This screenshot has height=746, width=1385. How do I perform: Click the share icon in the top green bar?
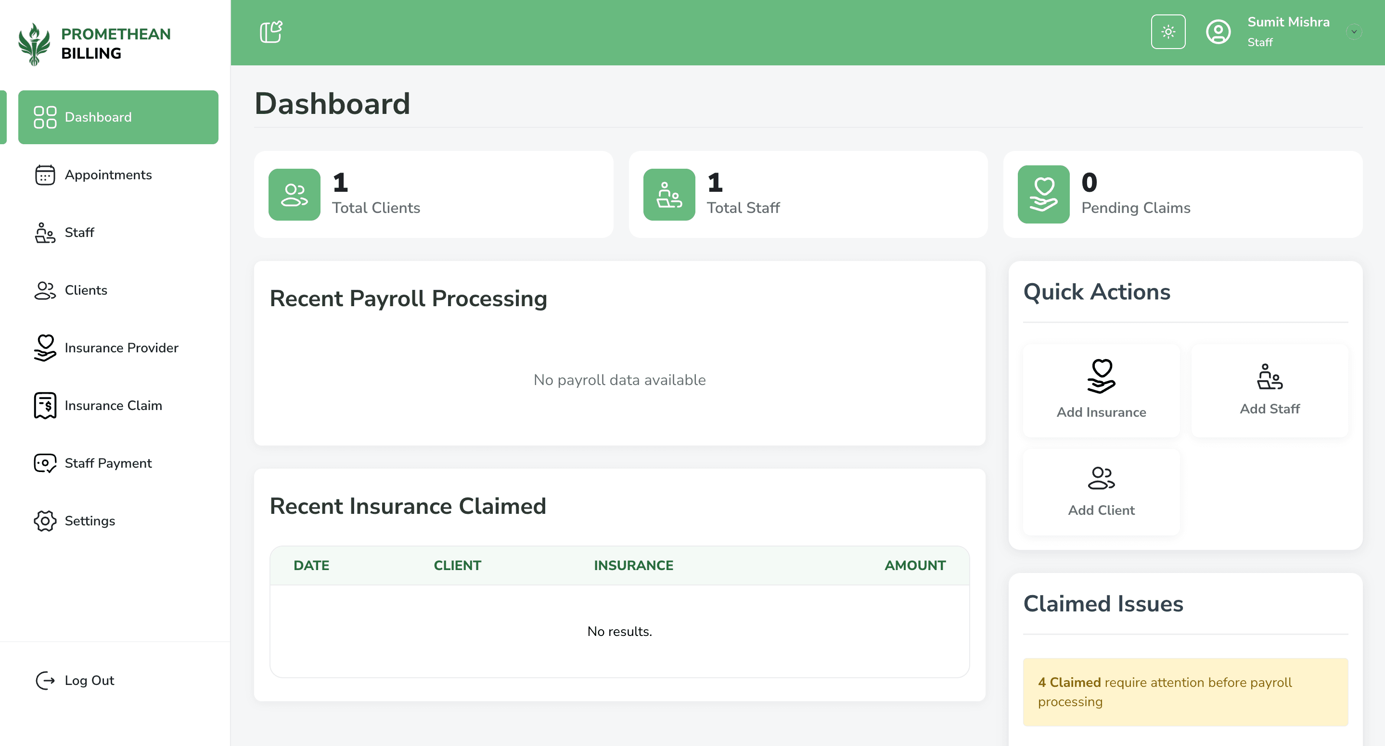(270, 32)
